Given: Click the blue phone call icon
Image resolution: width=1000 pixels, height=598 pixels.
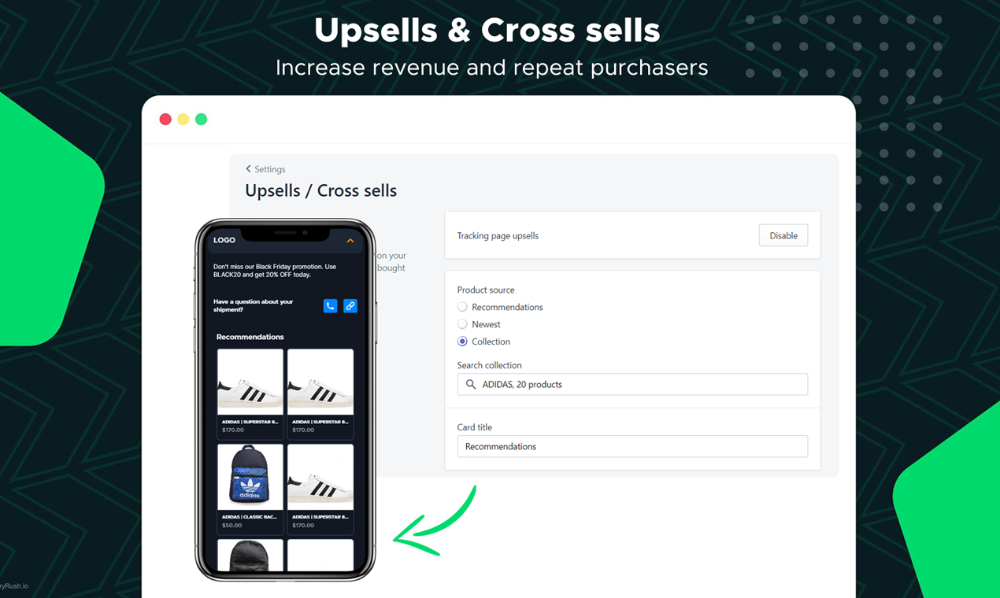Looking at the screenshot, I should point(330,306).
